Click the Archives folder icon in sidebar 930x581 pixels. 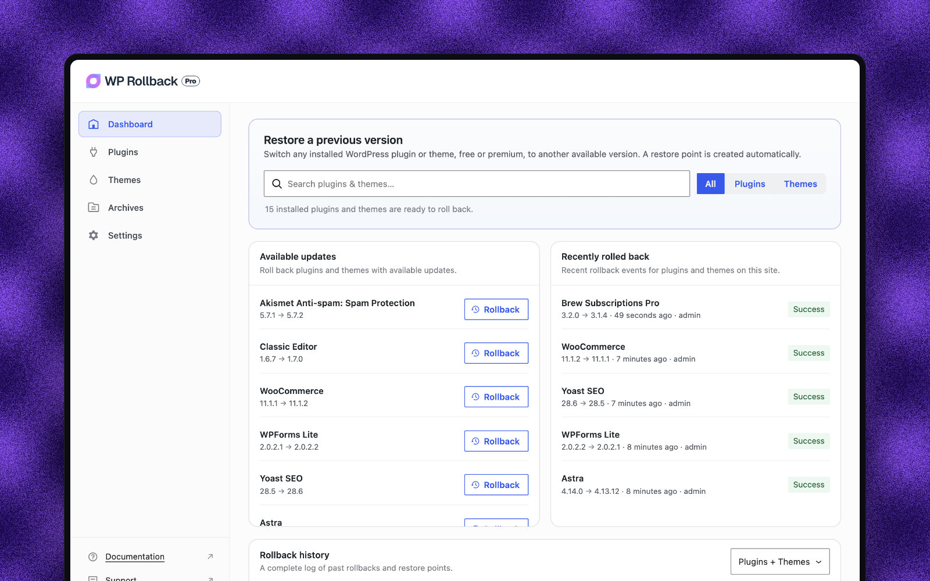pyautogui.click(x=94, y=207)
